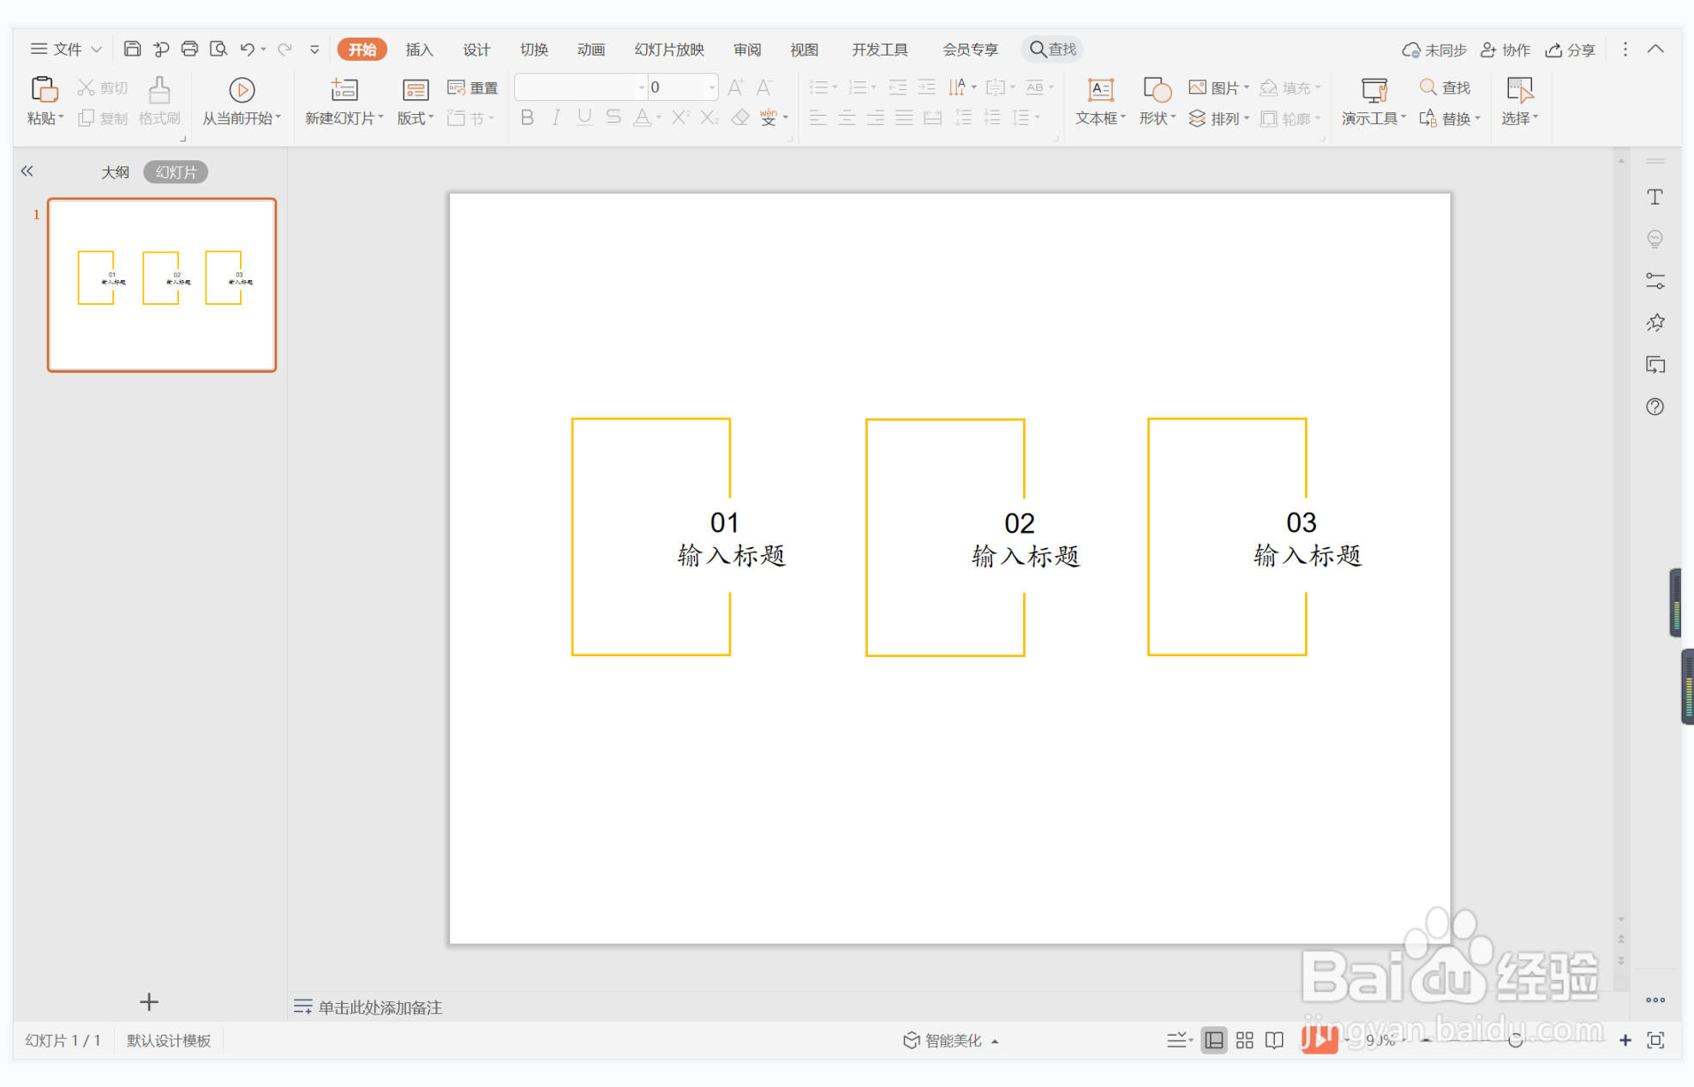Click the New Slide icon
The image size is (1694, 1087).
(x=344, y=90)
